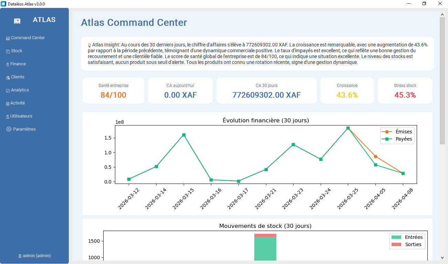Click the Command Center chart icon
Image resolution: width=448 pixels, height=264 pixels.
[8, 38]
